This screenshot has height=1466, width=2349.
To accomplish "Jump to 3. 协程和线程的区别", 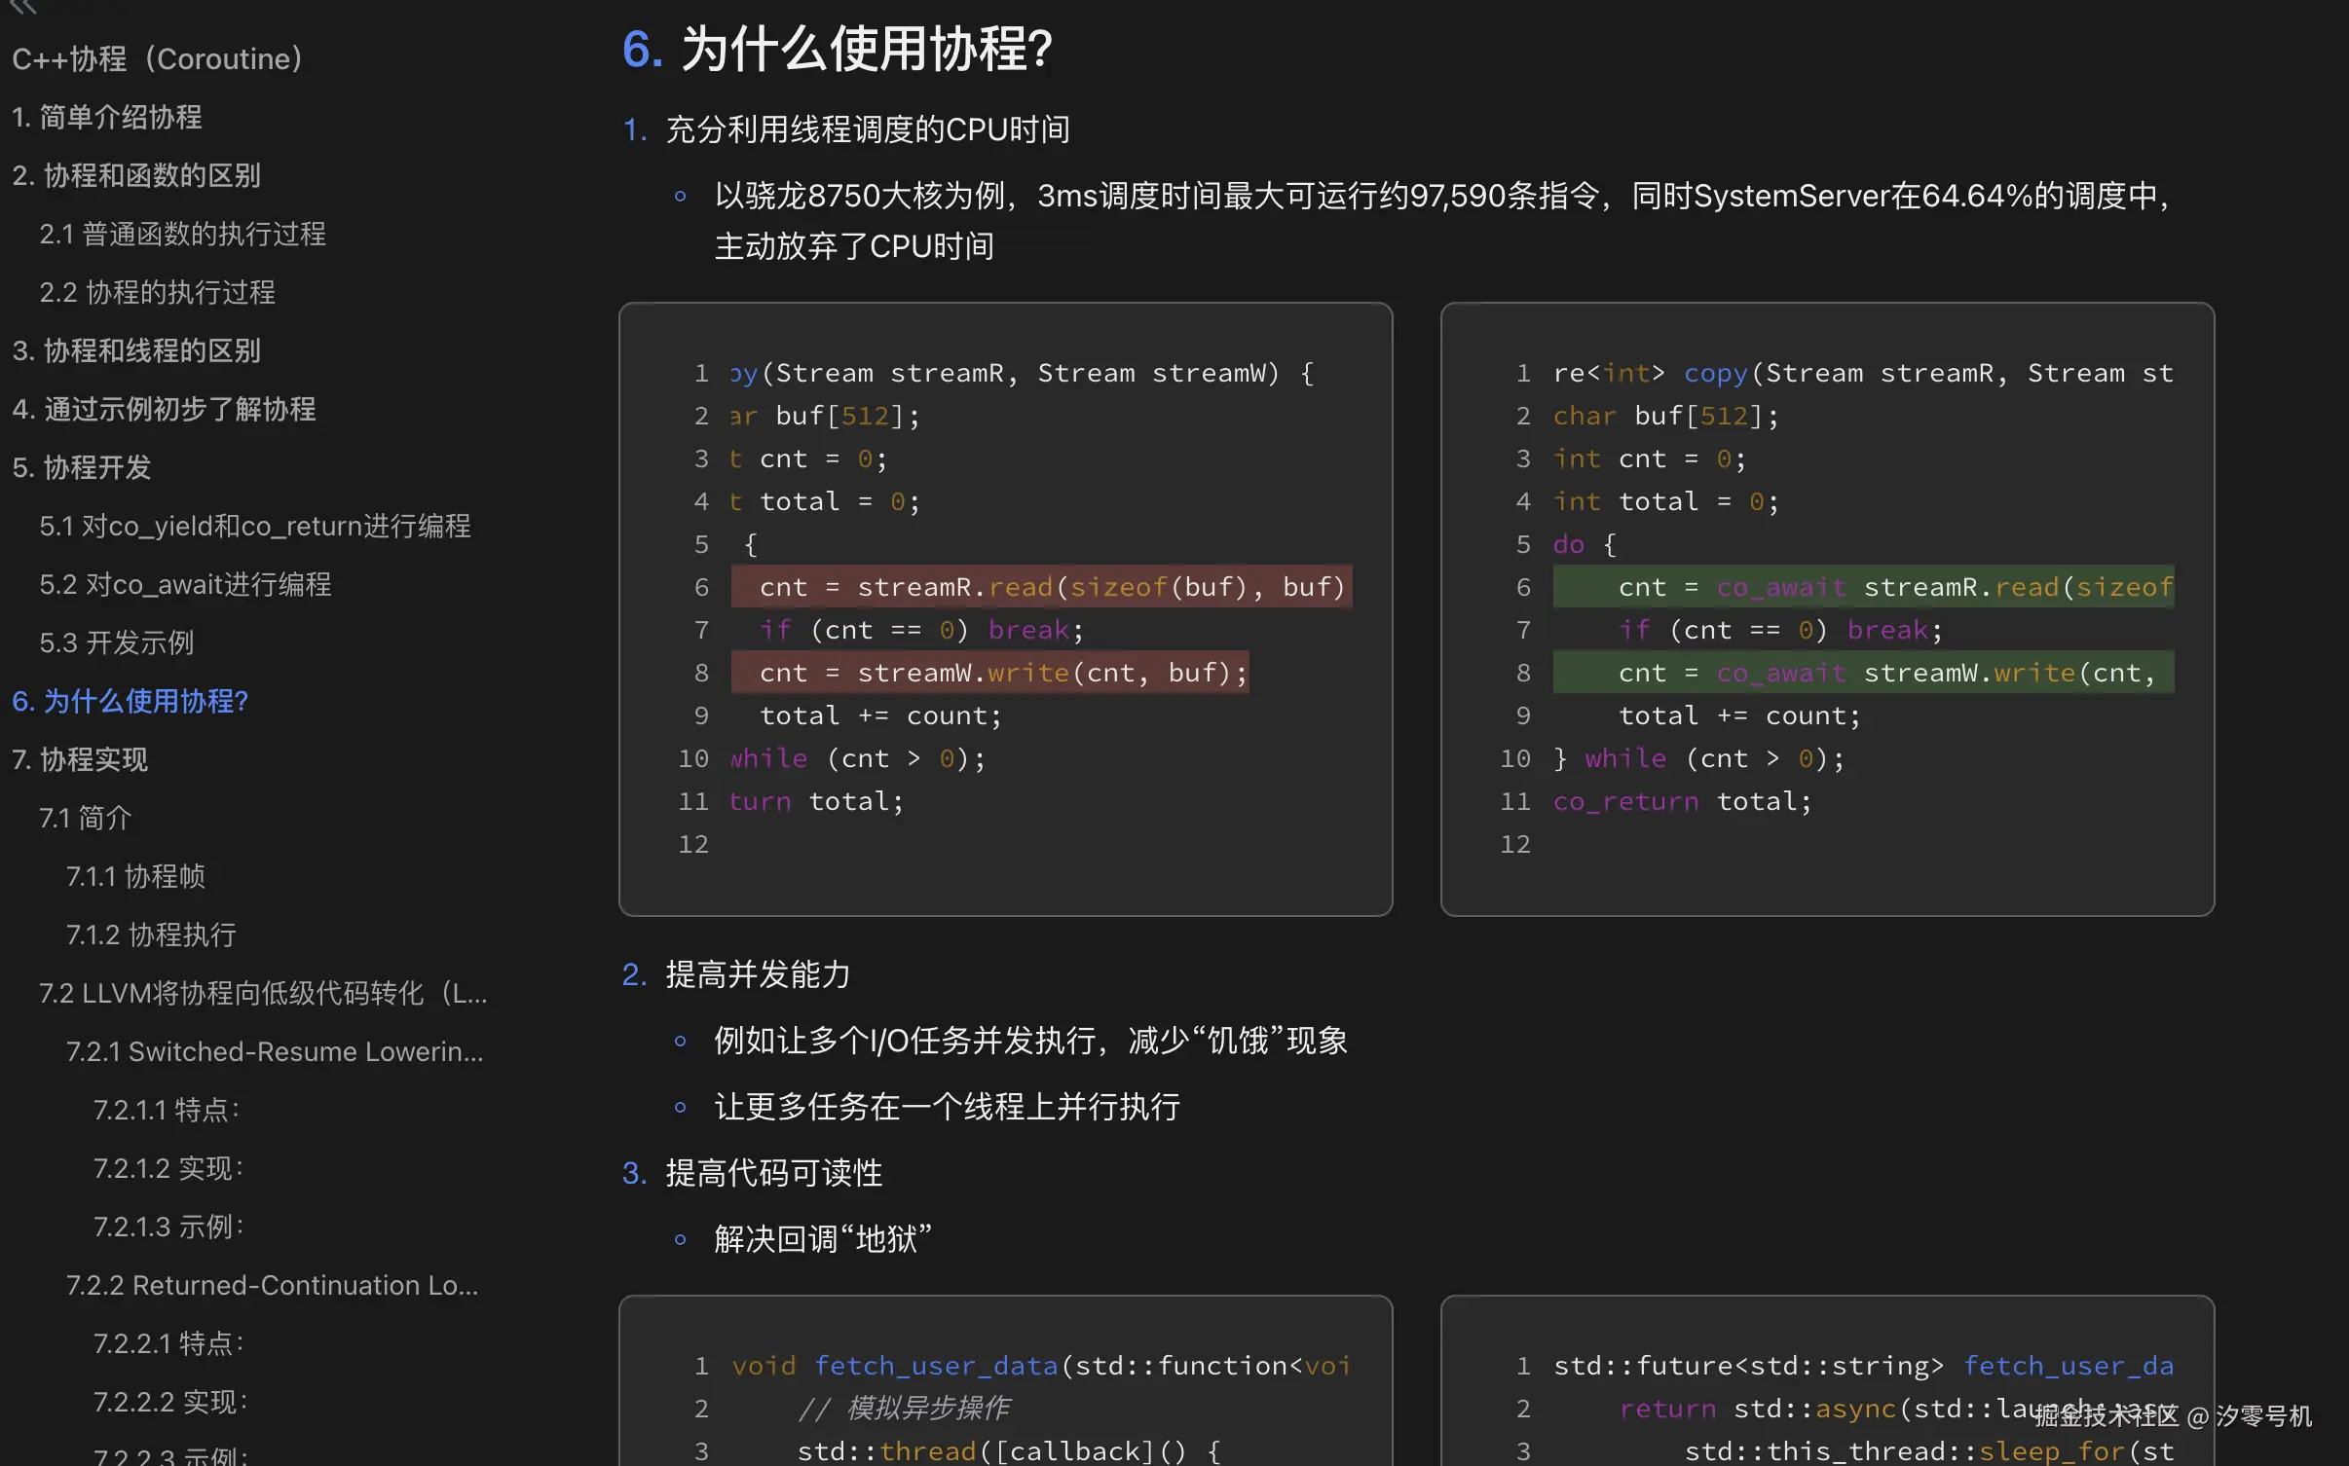I will [136, 350].
